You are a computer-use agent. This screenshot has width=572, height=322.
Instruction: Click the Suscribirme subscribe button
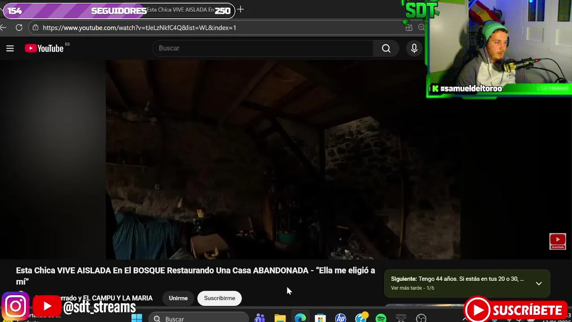point(219,298)
